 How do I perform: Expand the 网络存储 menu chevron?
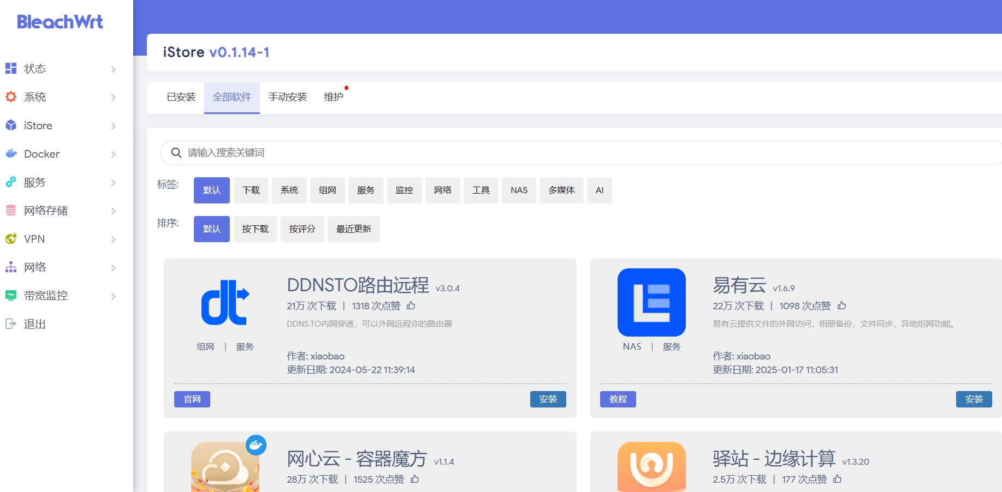114,211
